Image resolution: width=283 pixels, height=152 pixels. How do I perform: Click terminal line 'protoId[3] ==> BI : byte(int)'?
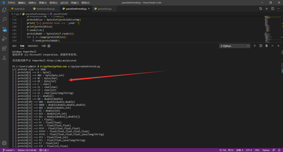point(34,81)
